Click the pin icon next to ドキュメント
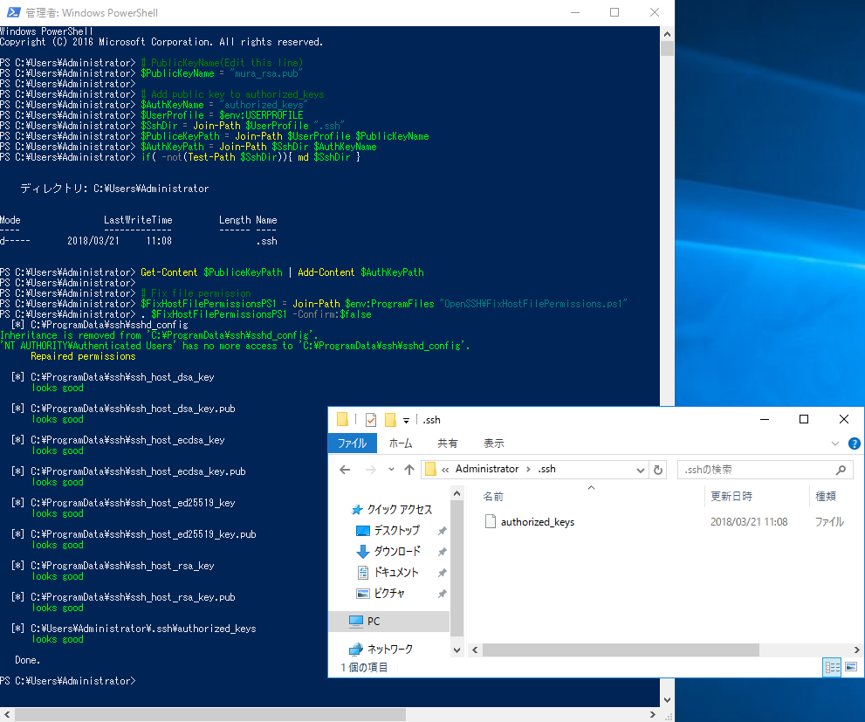This screenshot has height=722, width=865. pyautogui.click(x=442, y=573)
